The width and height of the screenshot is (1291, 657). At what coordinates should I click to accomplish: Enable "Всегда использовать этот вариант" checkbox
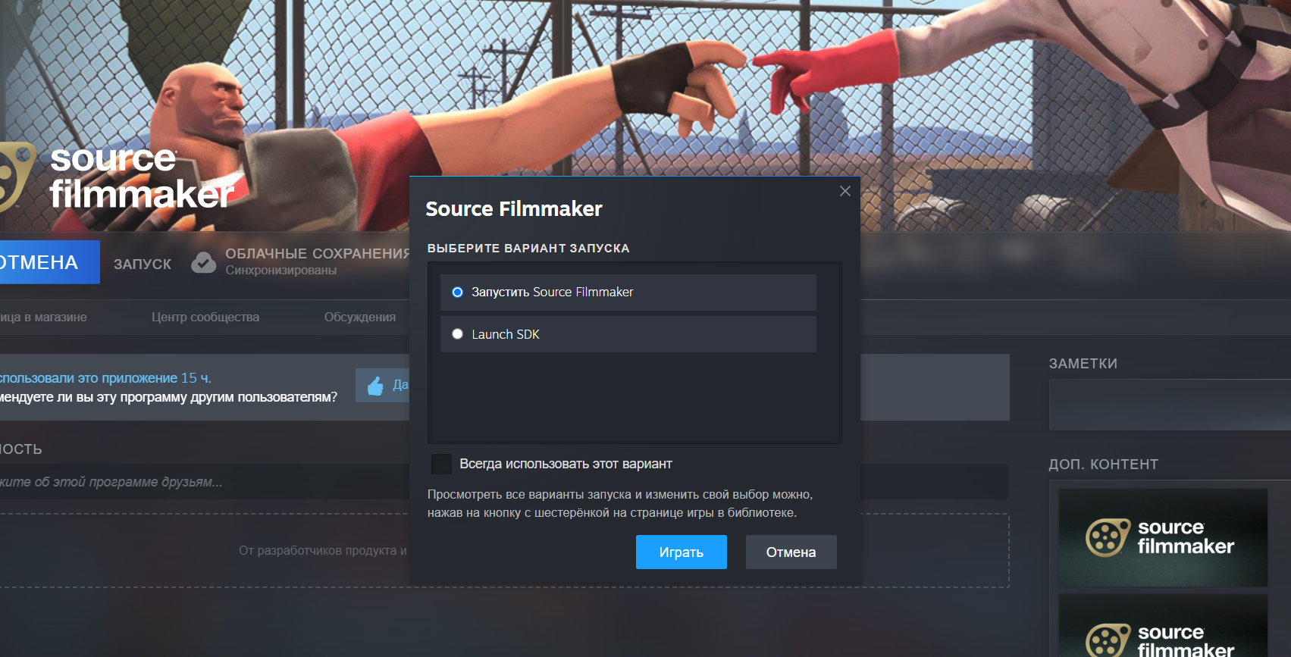click(441, 464)
